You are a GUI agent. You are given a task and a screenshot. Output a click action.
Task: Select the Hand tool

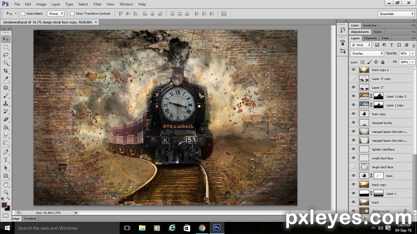[6, 185]
